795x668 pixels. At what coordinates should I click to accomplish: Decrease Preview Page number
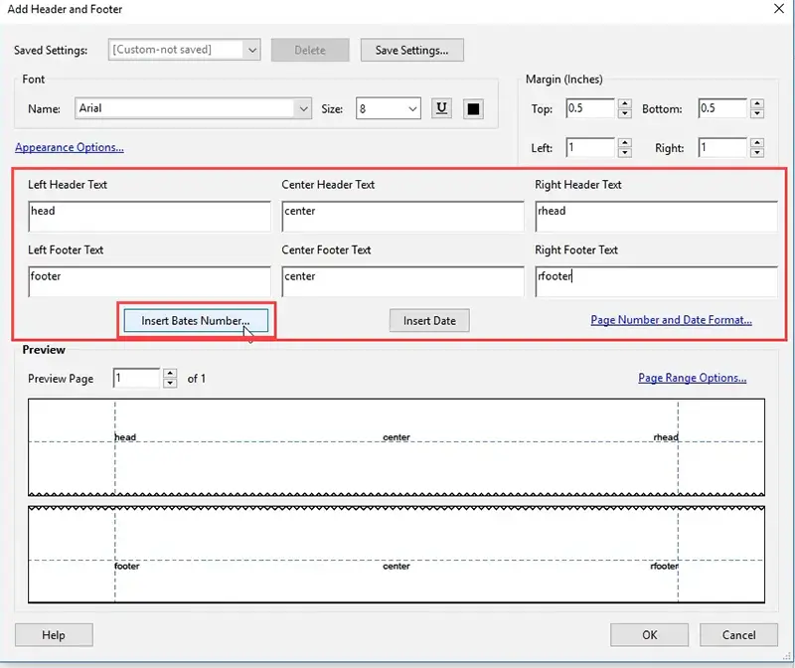(170, 383)
